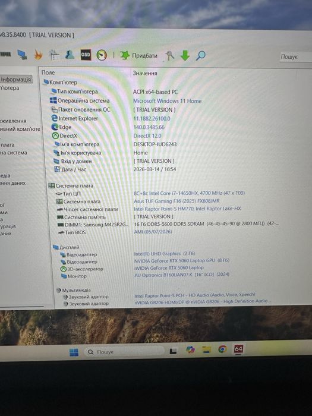Open the benchmark gauge toolbar icon

pos(102,55)
